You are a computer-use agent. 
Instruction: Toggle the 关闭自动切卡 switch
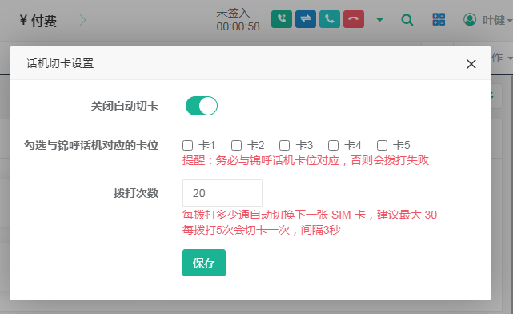202,106
